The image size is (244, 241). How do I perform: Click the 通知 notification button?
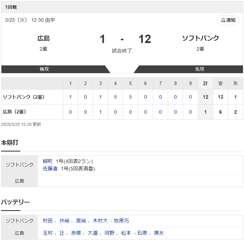[x=228, y=20]
